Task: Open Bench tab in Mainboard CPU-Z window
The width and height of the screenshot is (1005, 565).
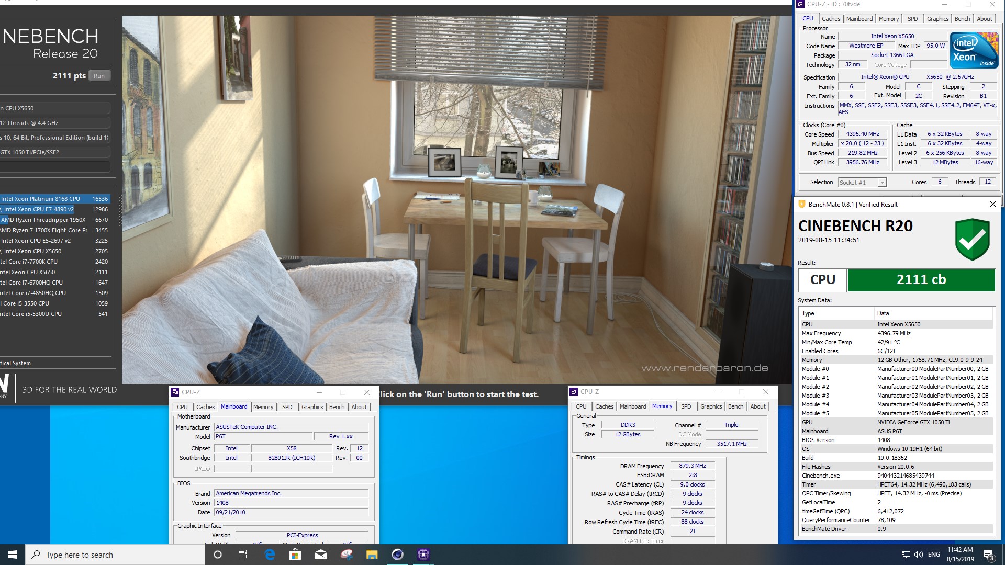Action: 337,407
